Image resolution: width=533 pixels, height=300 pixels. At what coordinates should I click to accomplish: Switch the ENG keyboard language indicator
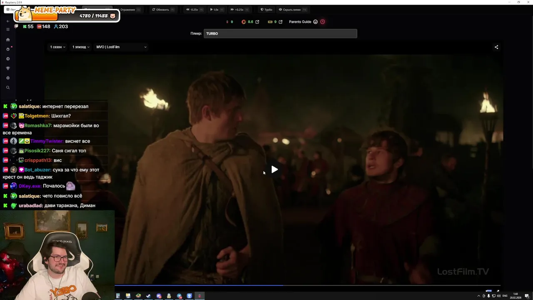coord(505,296)
